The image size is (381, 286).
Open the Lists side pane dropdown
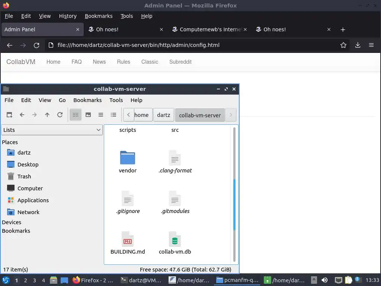(x=52, y=130)
